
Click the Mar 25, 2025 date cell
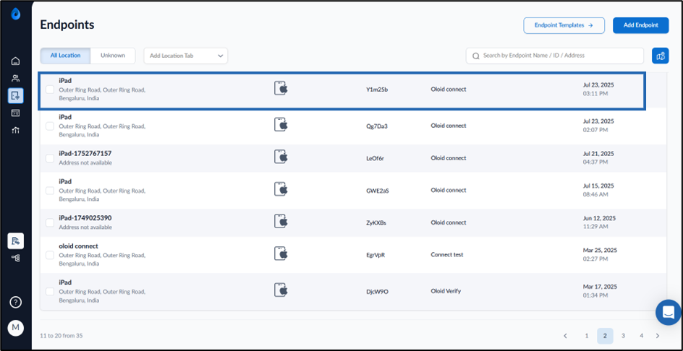point(599,254)
